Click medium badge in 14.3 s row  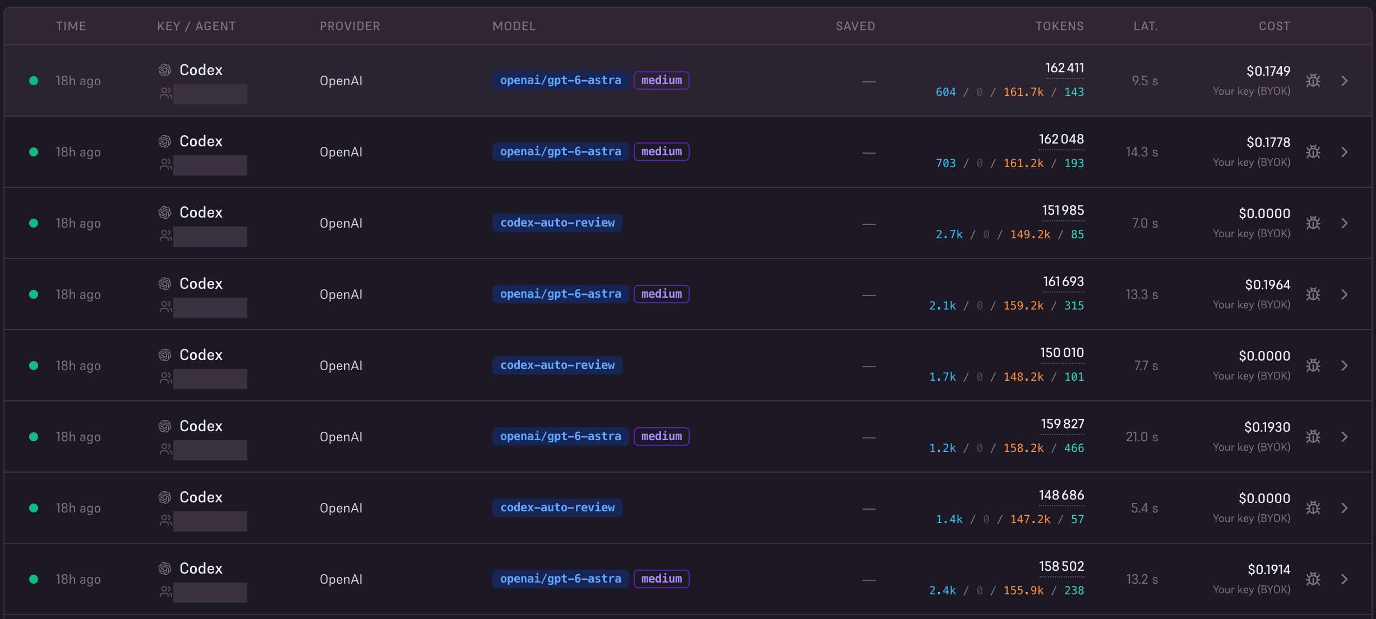click(x=662, y=151)
